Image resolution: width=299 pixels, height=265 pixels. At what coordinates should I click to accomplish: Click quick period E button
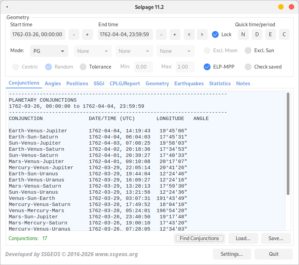tap(270, 34)
